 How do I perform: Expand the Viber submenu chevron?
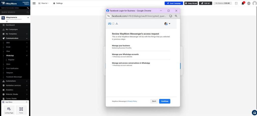[x=27, y=51]
